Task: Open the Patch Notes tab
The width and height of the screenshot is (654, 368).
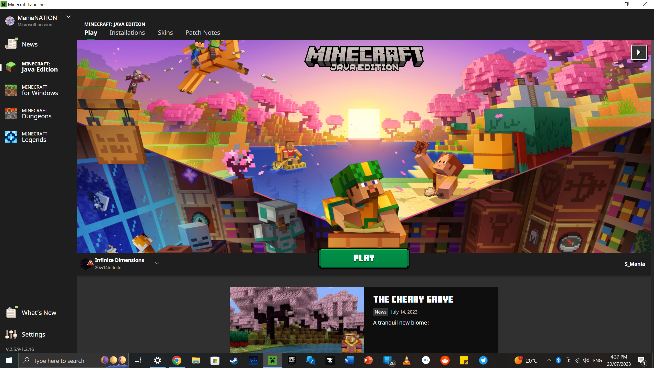Action: (203, 33)
